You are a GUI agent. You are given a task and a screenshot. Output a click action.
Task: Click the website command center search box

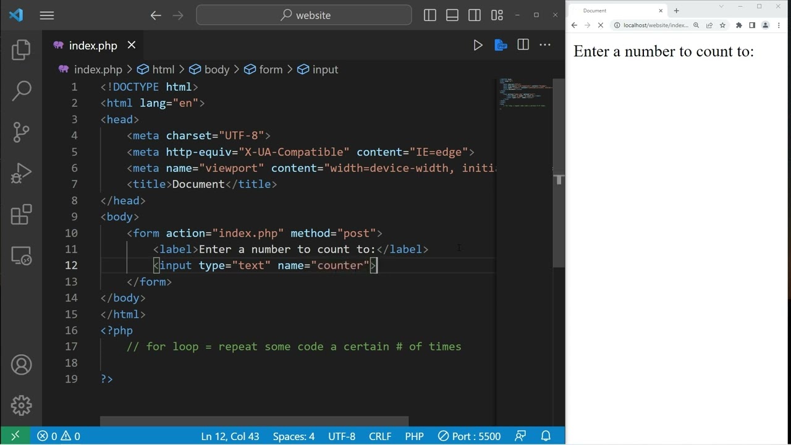[x=304, y=15]
